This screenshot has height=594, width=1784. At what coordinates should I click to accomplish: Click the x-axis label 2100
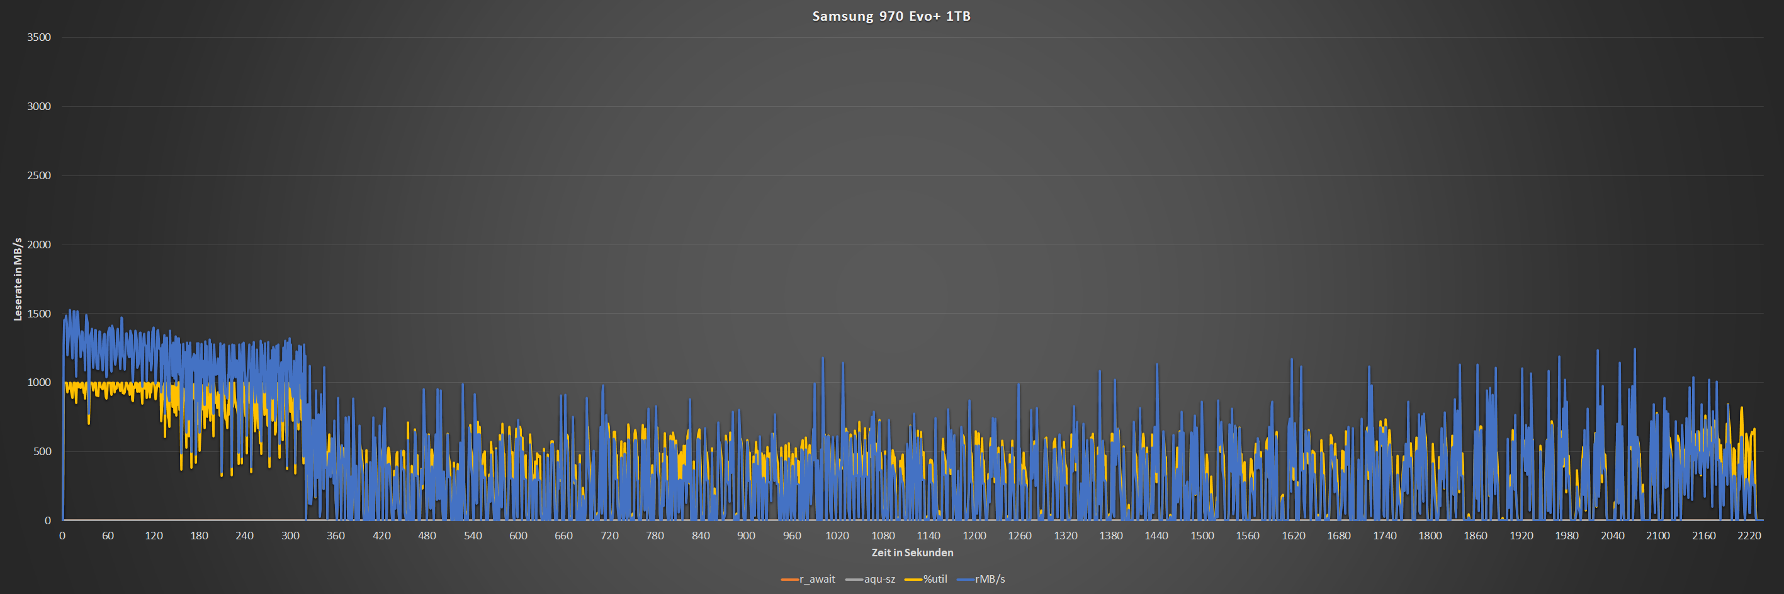pyautogui.click(x=1658, y=536)
